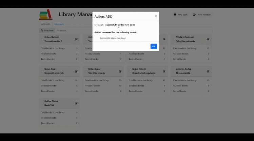Edit Bojan Kraut Strojarski priručnik book
The image size is (254, 141).
(76, 71)
